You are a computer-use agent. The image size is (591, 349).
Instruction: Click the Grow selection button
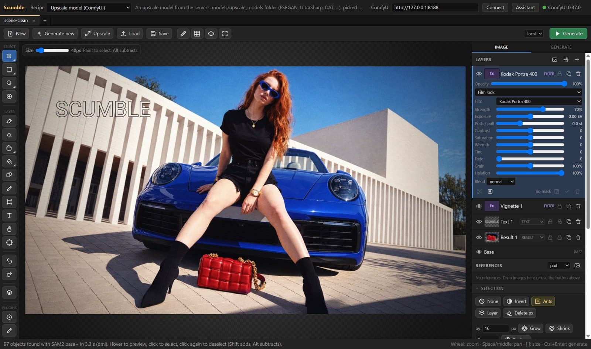pyautogui.click(x=531, y=328)
